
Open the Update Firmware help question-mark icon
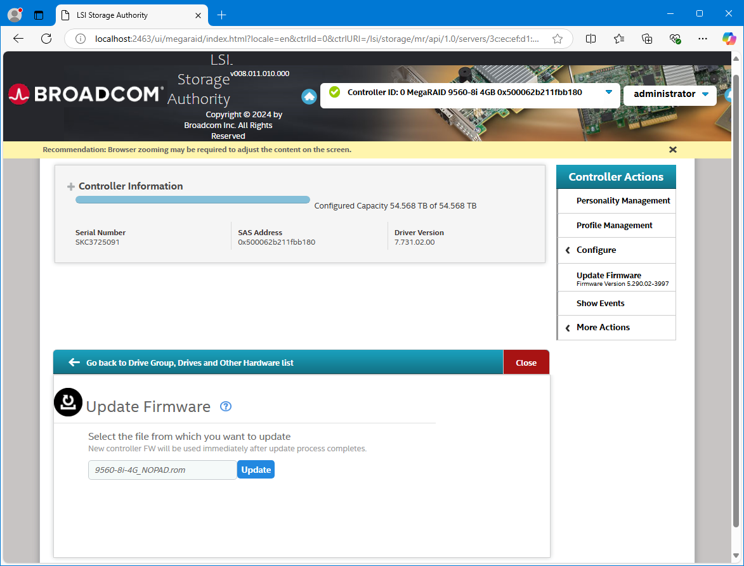point(226,406)
